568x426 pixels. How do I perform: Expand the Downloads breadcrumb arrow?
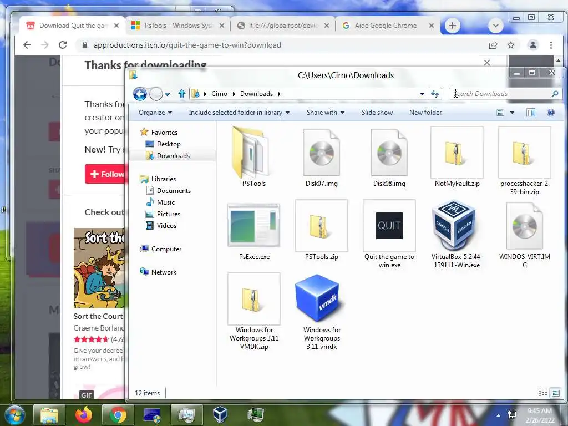point(280,94)
